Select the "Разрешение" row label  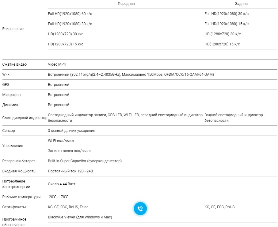click(13, 29)
